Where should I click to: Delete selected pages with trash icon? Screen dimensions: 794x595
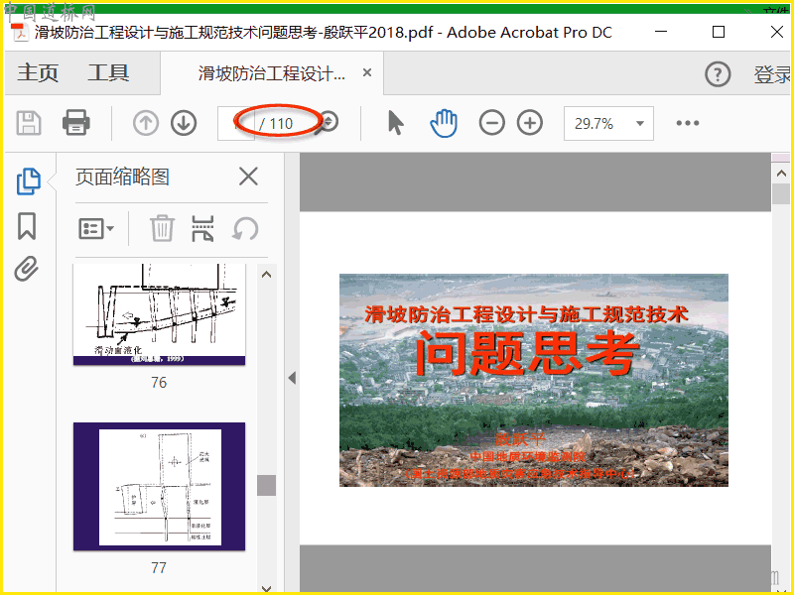point(162,228)
